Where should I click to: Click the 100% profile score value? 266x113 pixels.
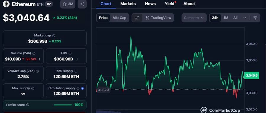coord(79,105)
